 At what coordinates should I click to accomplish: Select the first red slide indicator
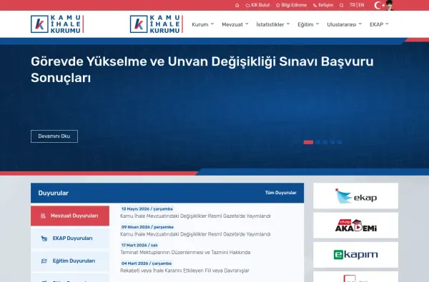pyautogui.click(x=308, y=142)
